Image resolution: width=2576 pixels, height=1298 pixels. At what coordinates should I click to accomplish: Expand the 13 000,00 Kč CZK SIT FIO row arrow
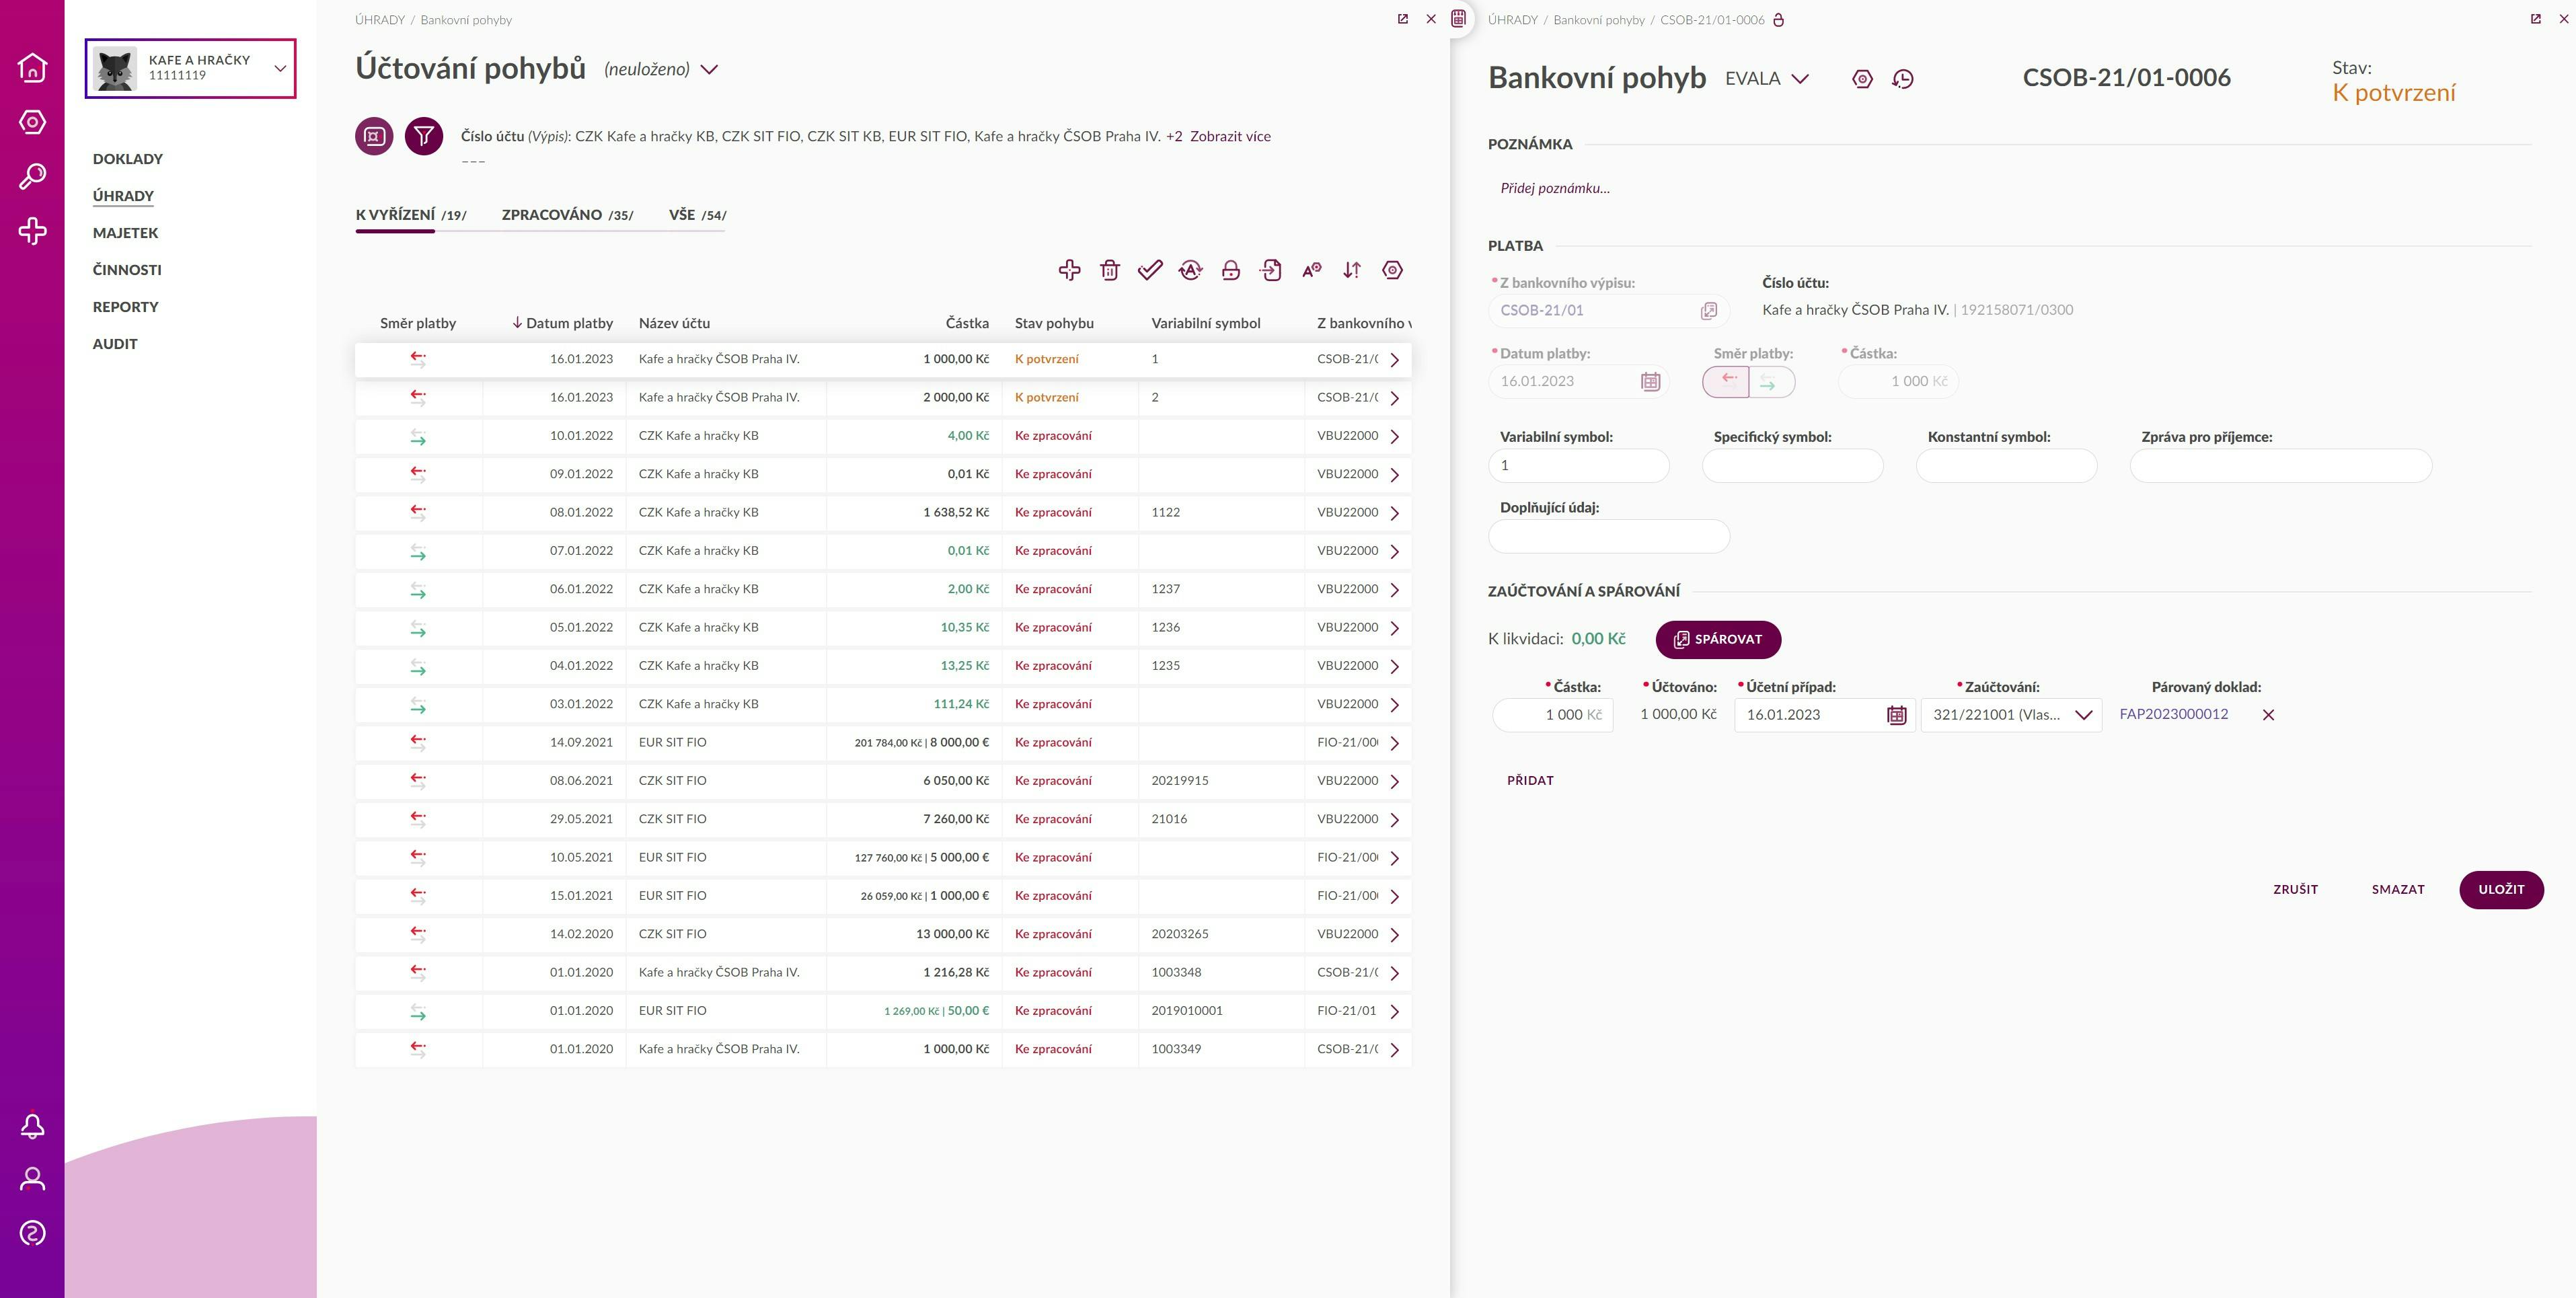click(x=1394, y=935)
